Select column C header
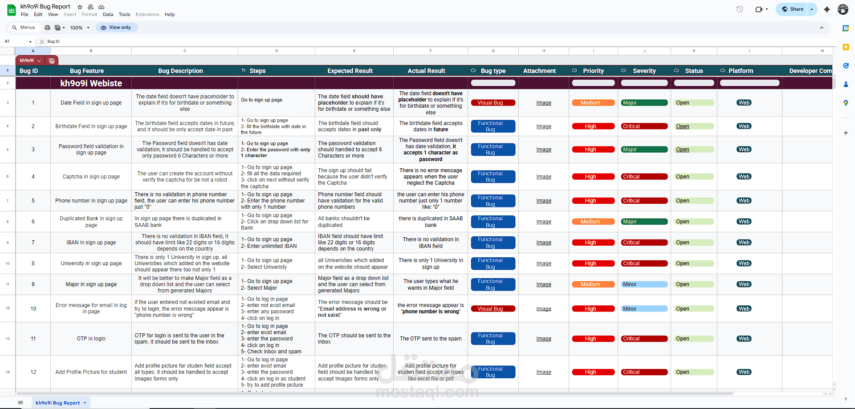855x409 pixels. click(x=185, y=51)
